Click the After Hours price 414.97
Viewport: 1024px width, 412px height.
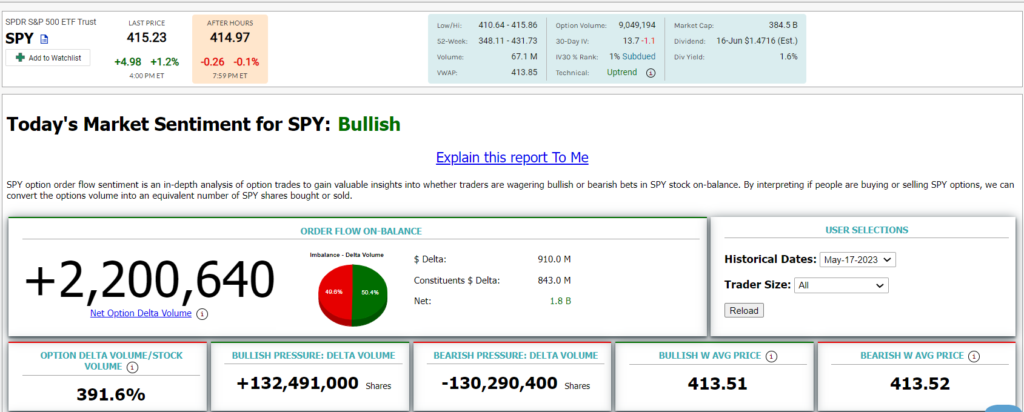pyautogui.click(x=230, y=38)
